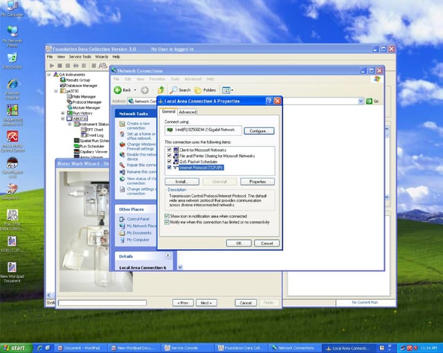Open Avira Control Center desktop icon
The height and width of the screenshot is (353, 443).
12,141
